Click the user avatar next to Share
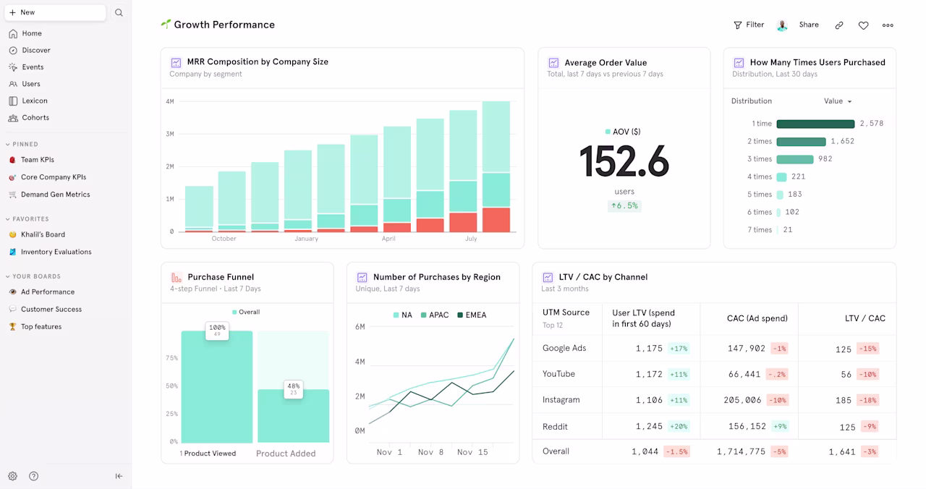 (782, 25)
